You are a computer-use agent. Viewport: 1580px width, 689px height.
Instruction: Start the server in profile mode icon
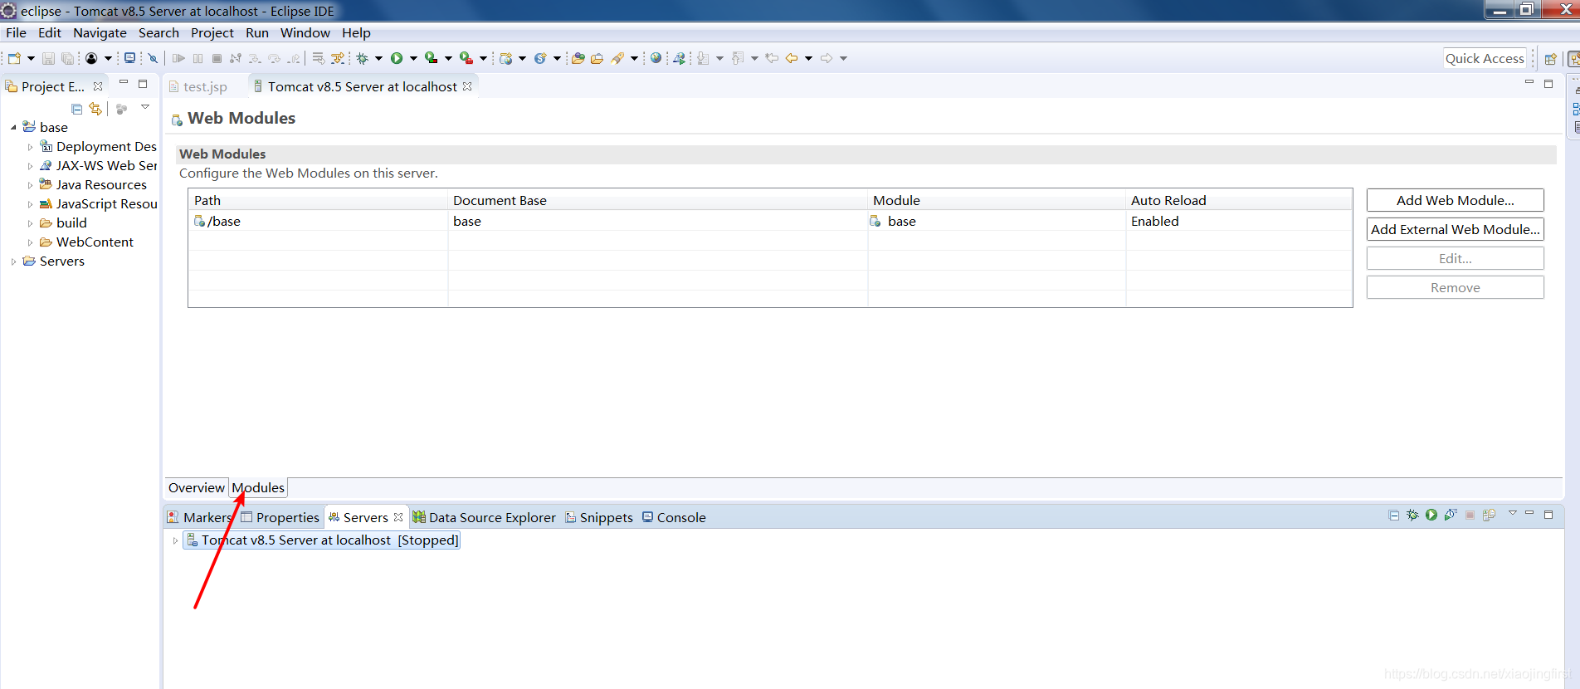[1451, 515]
